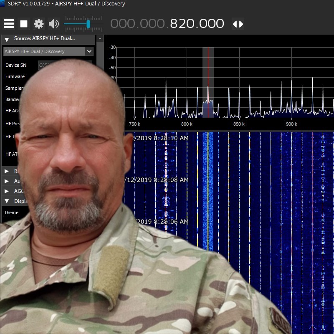
Task: Adjust the volume slider in the toolbar
Action: click(88, 24)
